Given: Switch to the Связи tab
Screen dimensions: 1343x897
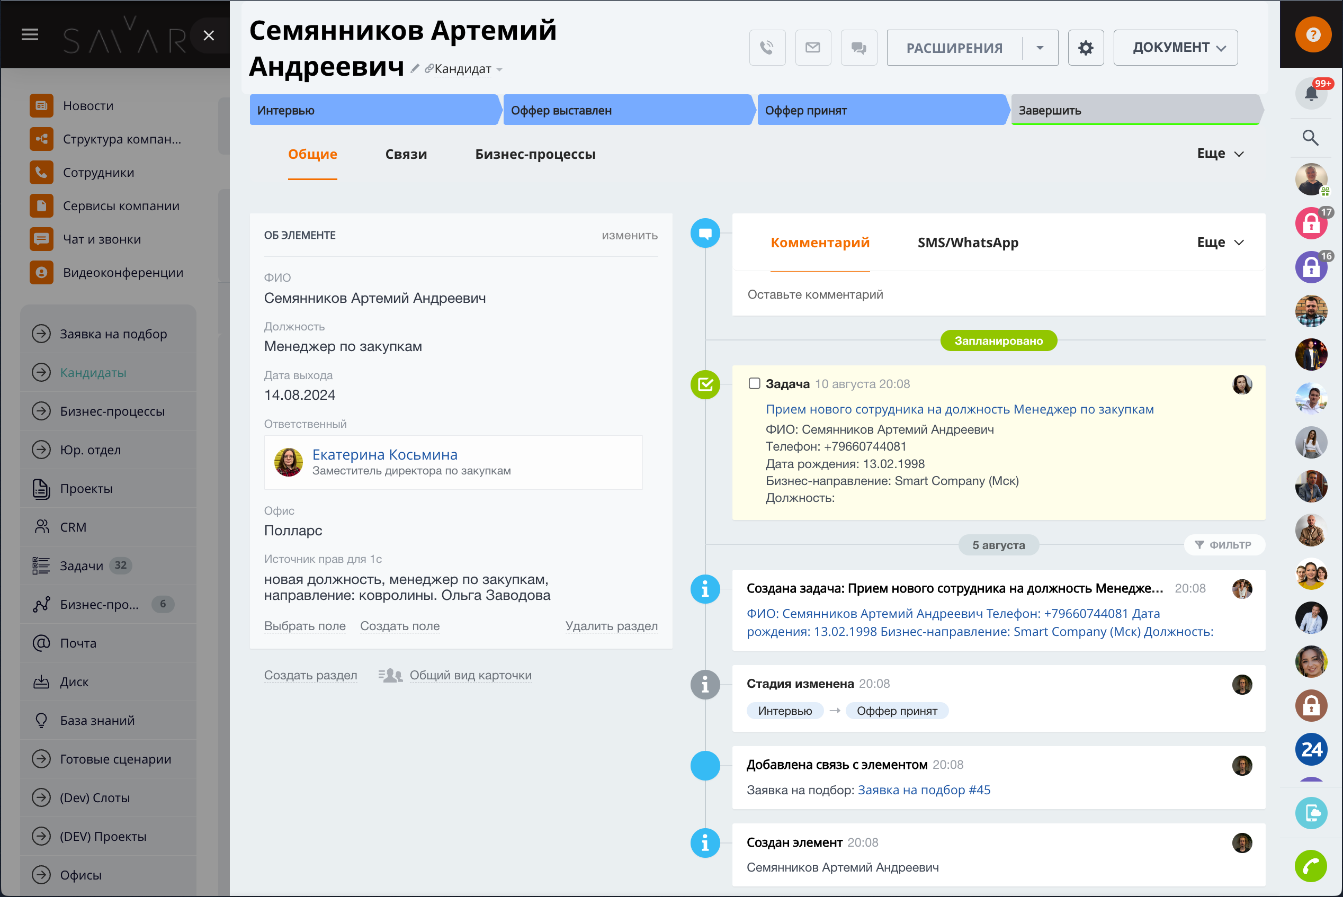Looking at the screenshot, I should click(x=406, y=154).
